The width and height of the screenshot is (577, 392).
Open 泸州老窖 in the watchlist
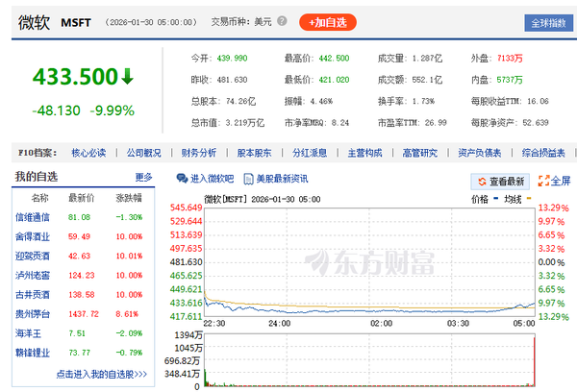[33, 276]
